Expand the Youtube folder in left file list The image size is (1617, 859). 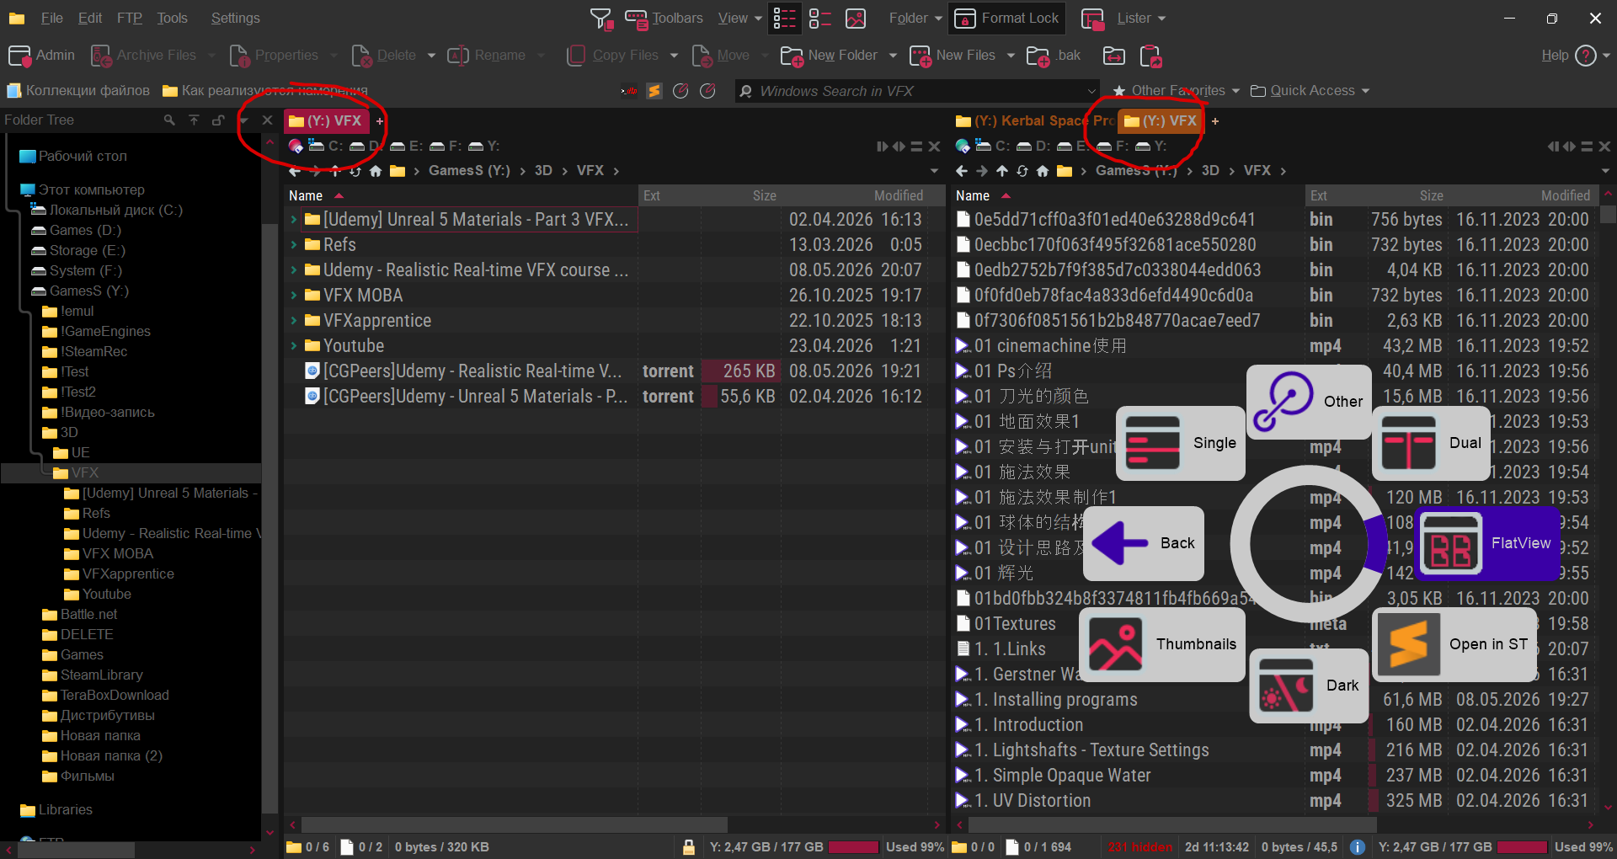coord(293,346)
